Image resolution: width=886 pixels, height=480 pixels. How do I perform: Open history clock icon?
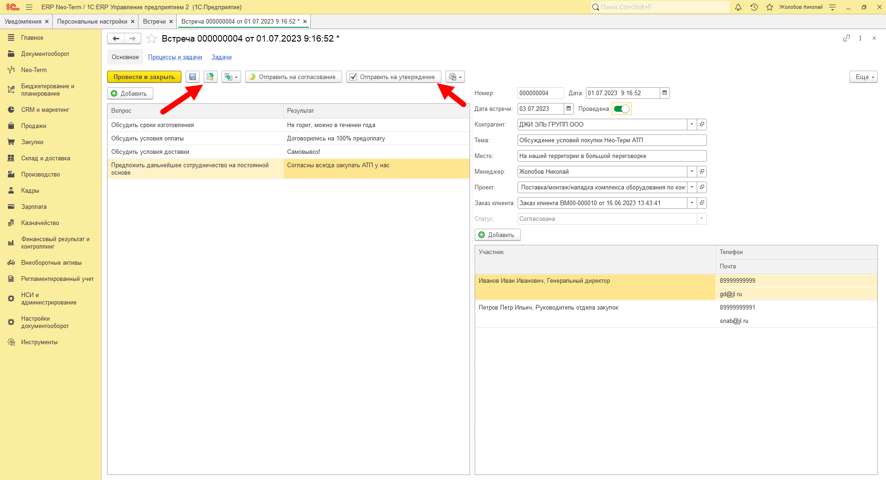click(754, 7)
